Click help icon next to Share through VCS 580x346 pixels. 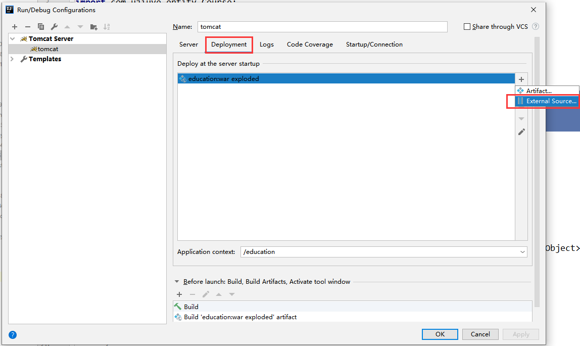pyautogui.click(x=535, y=26)
